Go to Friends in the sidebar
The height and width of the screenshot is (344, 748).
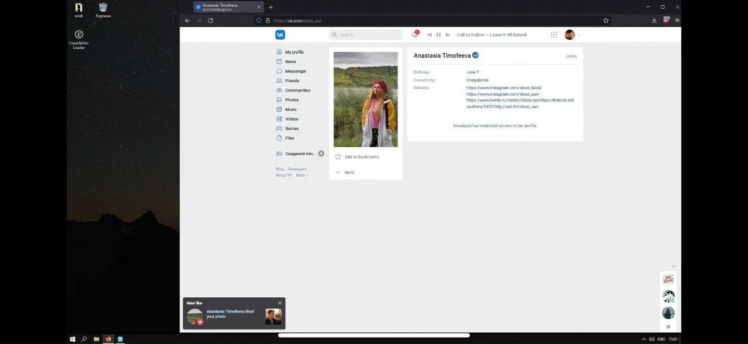tap(292, 81)
